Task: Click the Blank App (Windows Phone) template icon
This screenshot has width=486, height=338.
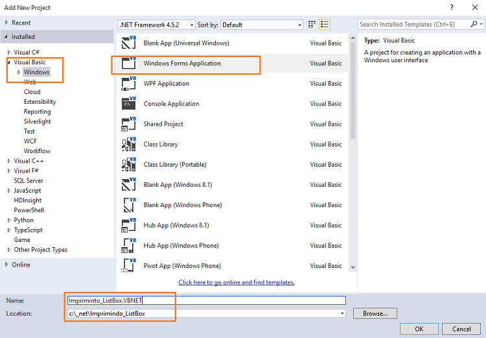Action: [129, 205]
